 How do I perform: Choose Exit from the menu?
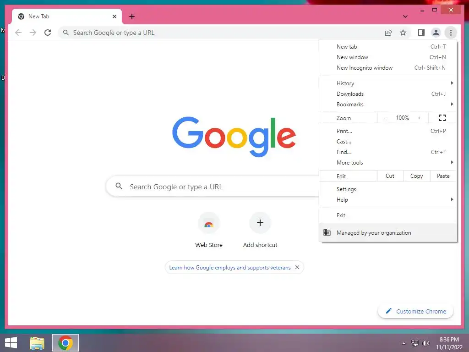tap(388, 215)
